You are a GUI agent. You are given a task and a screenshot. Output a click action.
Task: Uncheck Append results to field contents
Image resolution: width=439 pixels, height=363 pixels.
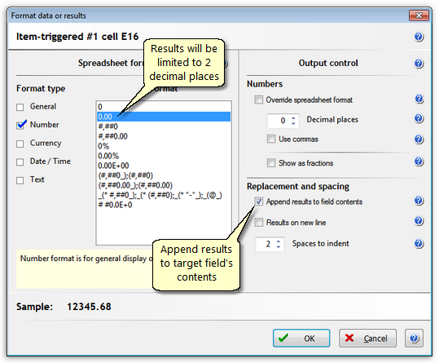(x=258, y=201)
